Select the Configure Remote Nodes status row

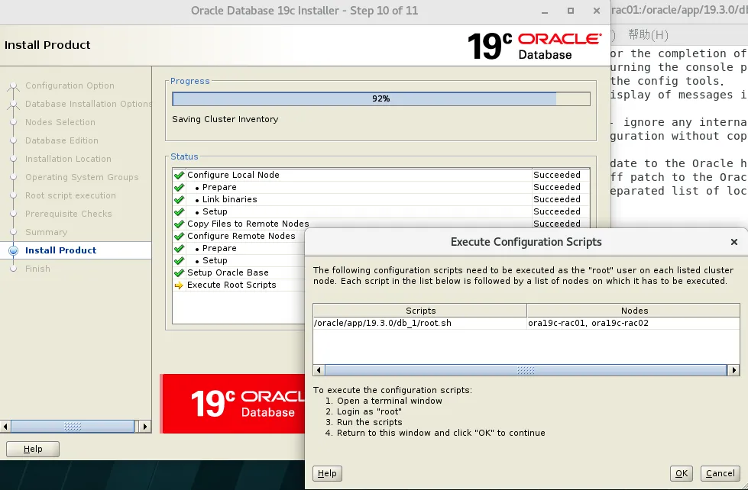pyautogui.click(x=238, y=236)
